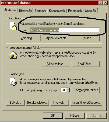Click the home page house icon
Image resolution: width=109 pixels, height=122 pixels.
(x=13, y=26)
